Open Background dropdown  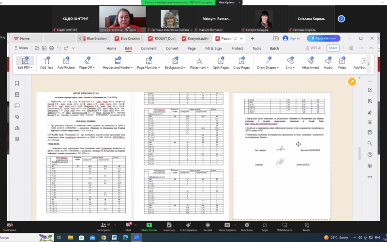(x=175, y=63)
